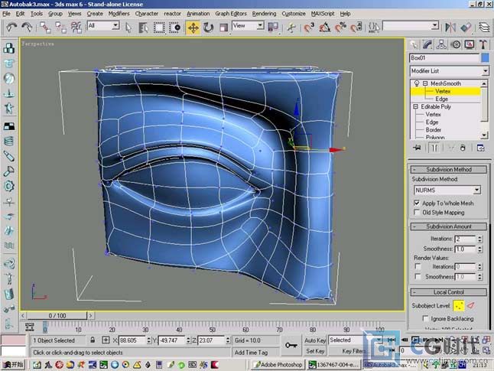The width and height of the screenshot is (494, 371).
Task: Click the Undo arrow in main toolbar
Action: pos(11,27)
